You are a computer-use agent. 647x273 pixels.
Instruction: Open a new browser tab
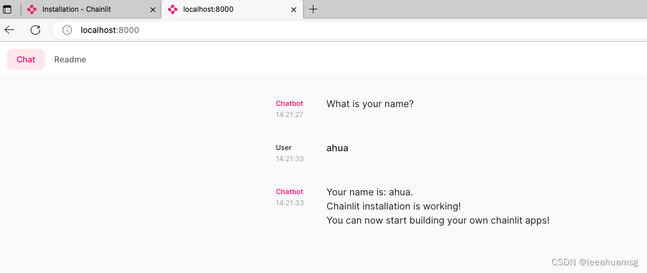click(313, 9)
